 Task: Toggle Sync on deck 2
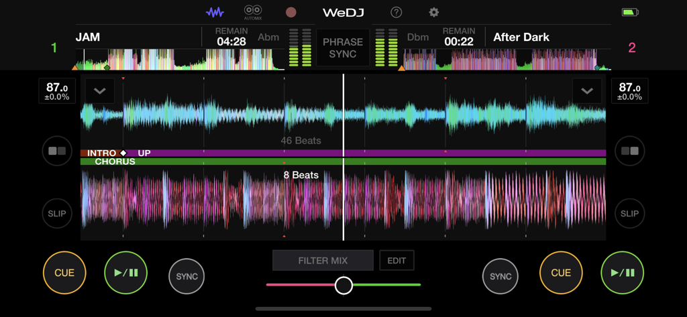[500, 276]
